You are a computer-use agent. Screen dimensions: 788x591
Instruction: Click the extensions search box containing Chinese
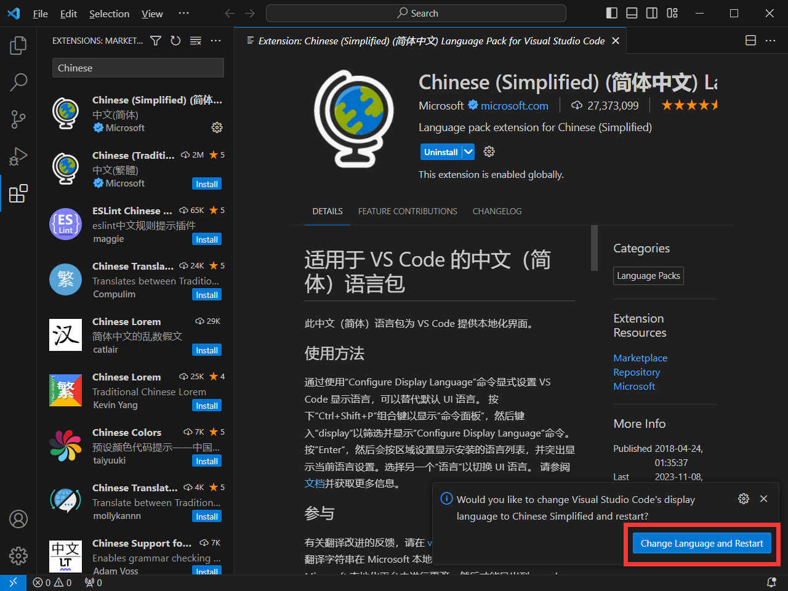point(138,68)
